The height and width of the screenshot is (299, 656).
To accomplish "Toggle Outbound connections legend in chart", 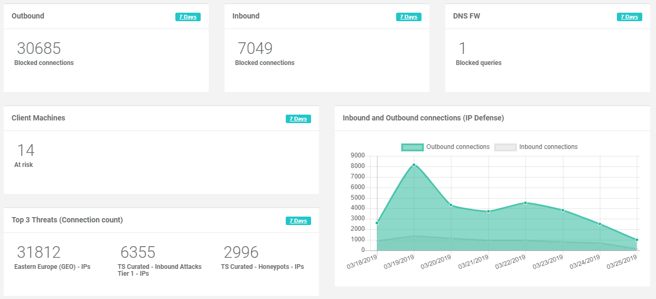I will tap(457, 147).
